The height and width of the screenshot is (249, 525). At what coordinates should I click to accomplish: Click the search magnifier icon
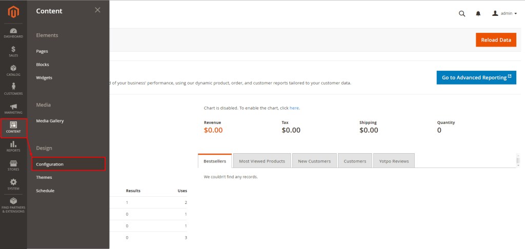pyautogui.click(x=462, y=14)
